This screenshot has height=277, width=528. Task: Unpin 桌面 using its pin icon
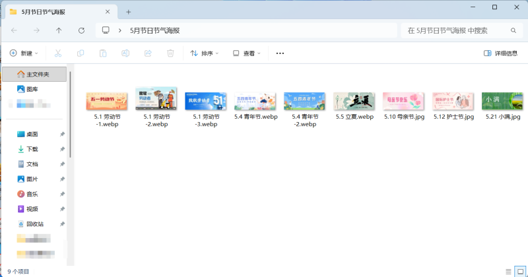point(62,135)
